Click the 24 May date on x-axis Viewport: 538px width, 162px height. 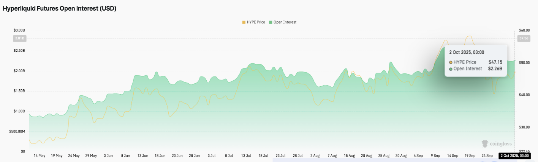click(74, 156)
